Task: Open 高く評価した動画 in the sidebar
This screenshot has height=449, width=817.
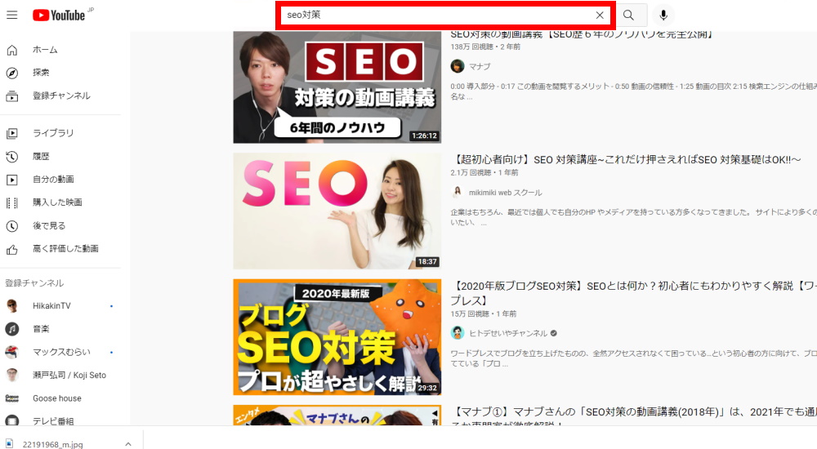Action: pos(65,248)
